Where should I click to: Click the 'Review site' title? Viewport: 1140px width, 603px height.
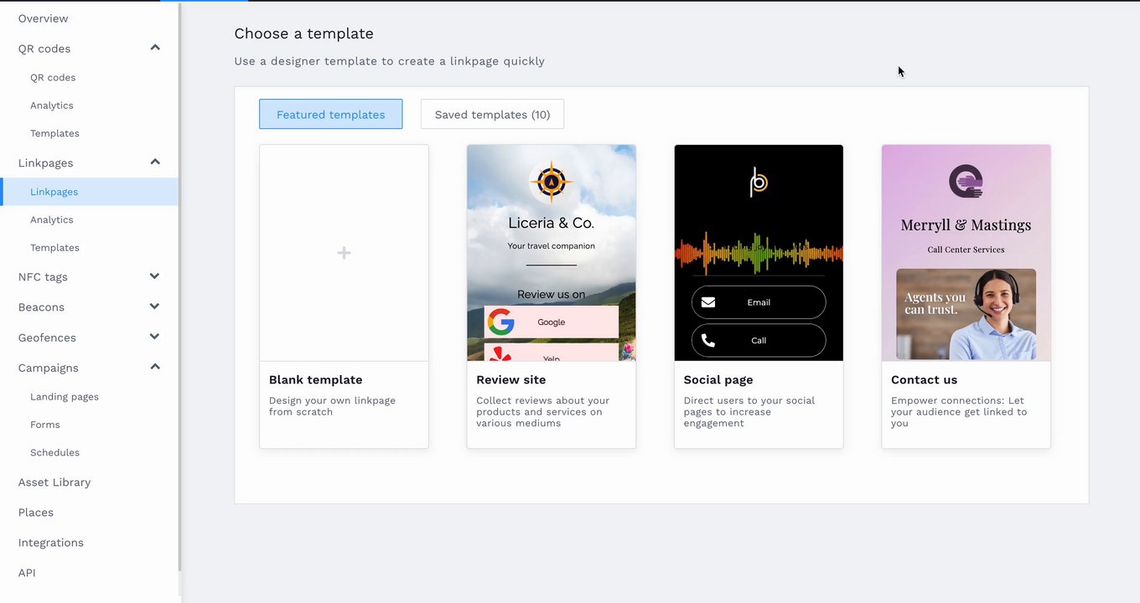(x=511, y=379)
